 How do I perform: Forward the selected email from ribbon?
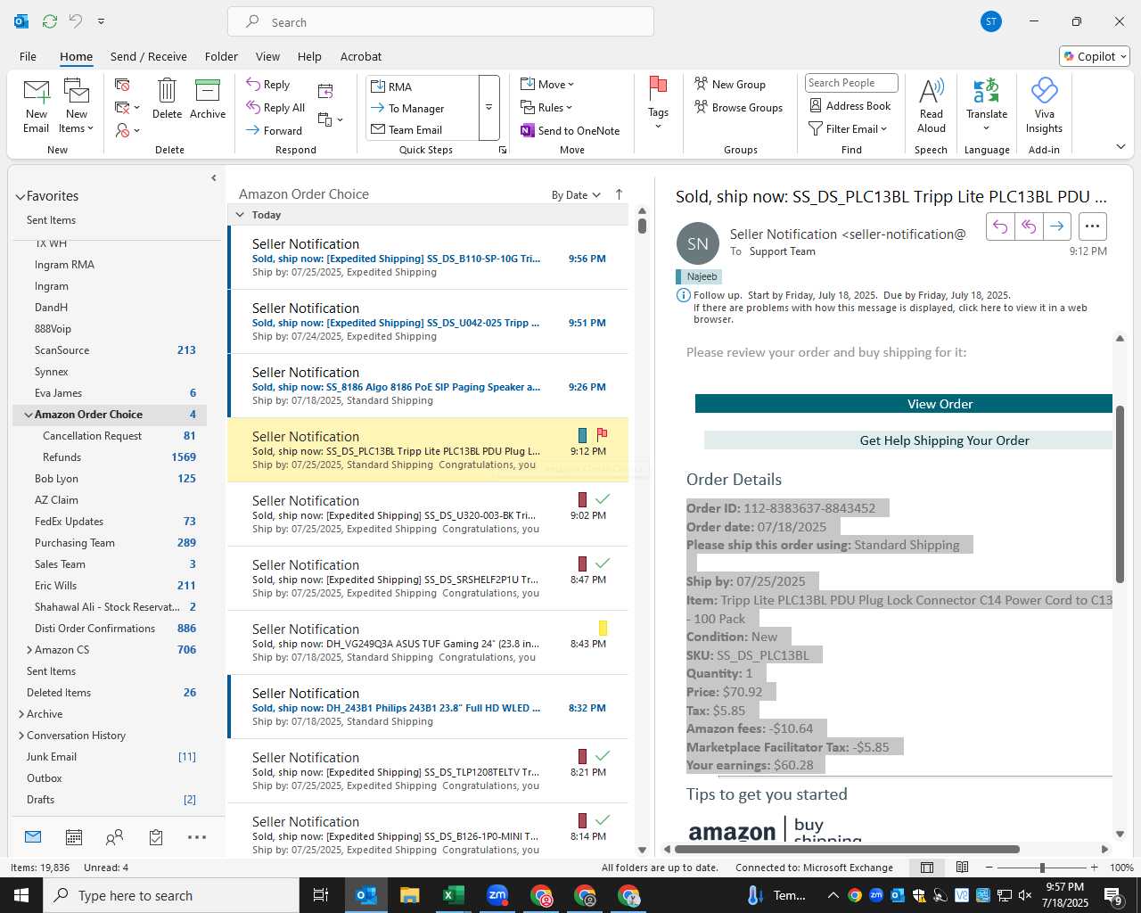[x=274, y=130]
